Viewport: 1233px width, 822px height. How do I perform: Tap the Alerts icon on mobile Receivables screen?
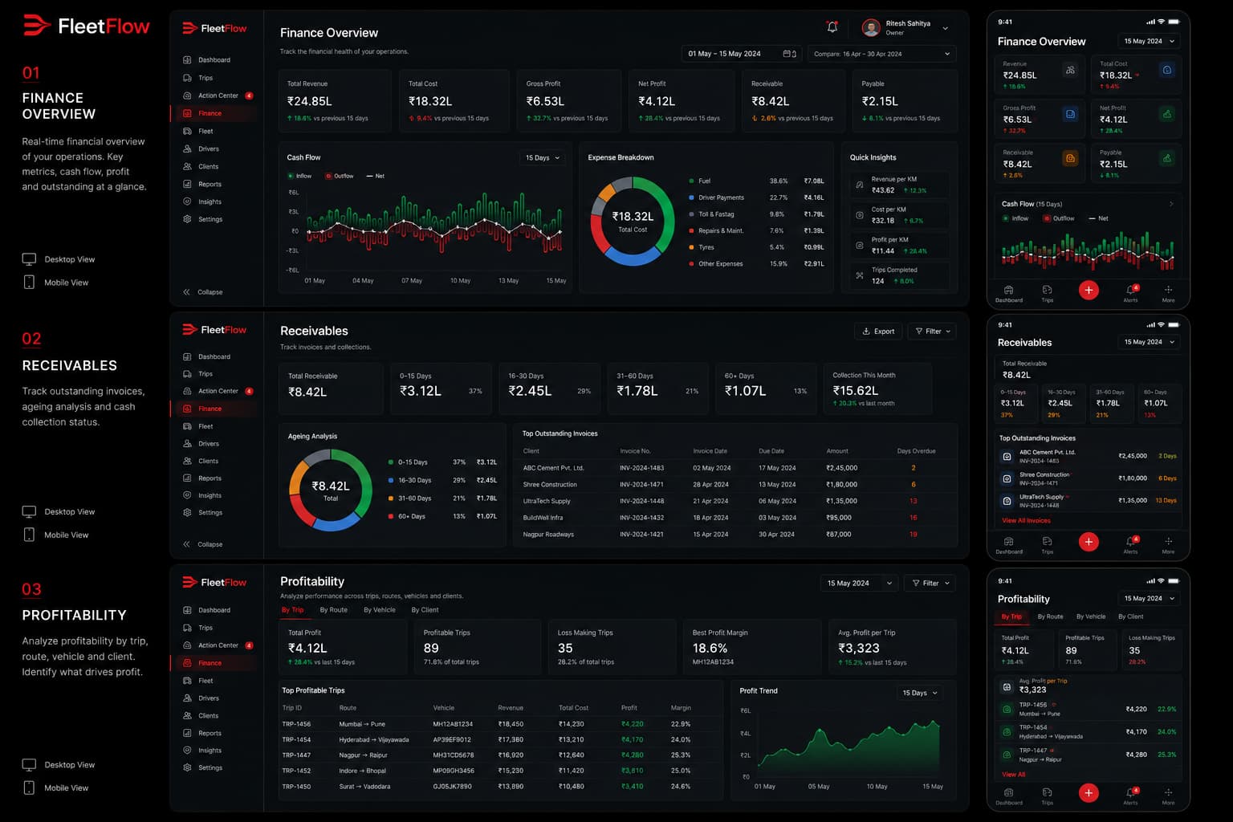point(1130,541)
